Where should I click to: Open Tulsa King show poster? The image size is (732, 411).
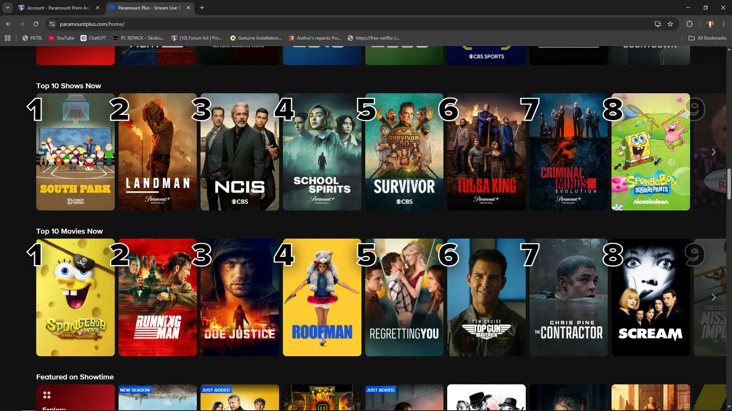(486, 152)
